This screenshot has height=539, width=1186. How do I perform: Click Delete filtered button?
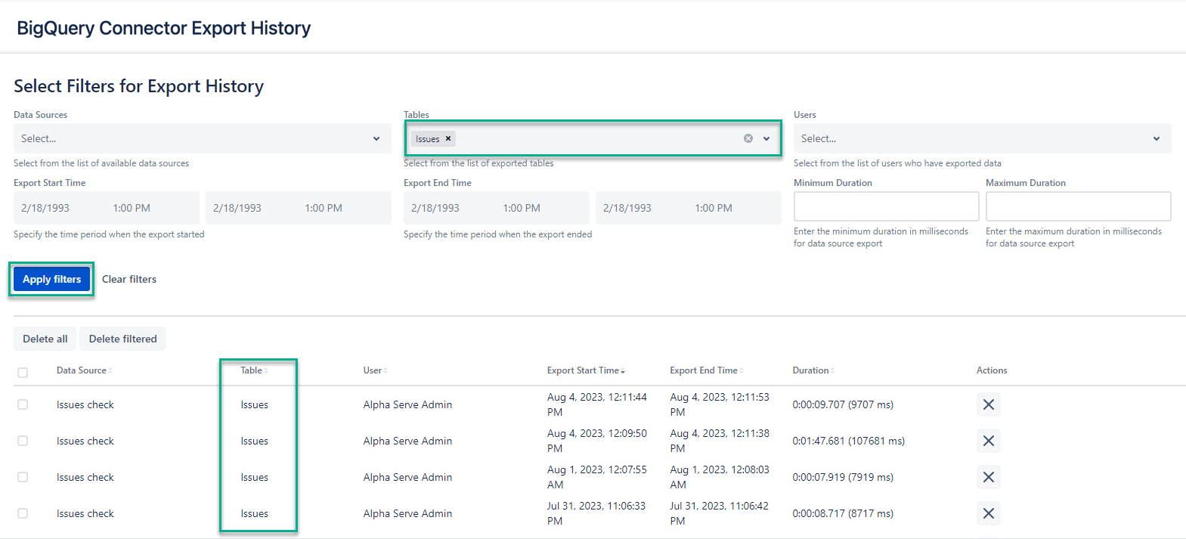tap(123, 339)
